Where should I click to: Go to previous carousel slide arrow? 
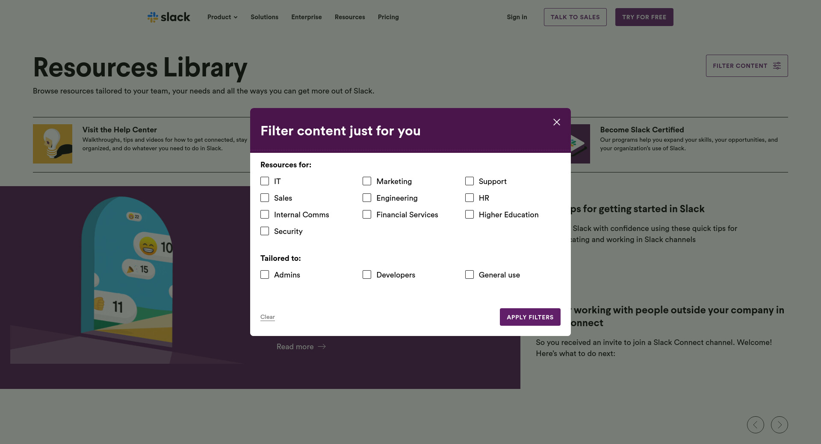[x=755, y=425]
